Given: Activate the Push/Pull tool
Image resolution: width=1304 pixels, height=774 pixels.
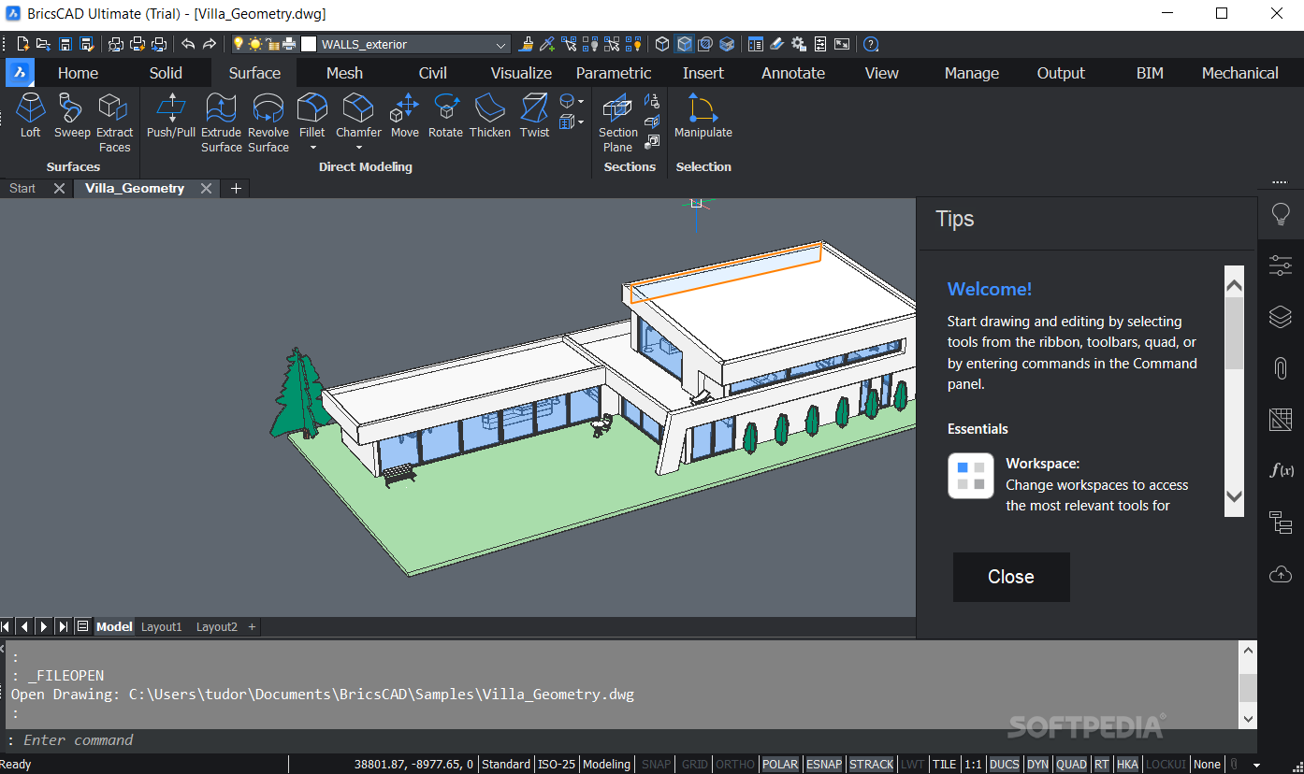Looking at the screenshot, I should pyautogui.click(x=171, y=116).
